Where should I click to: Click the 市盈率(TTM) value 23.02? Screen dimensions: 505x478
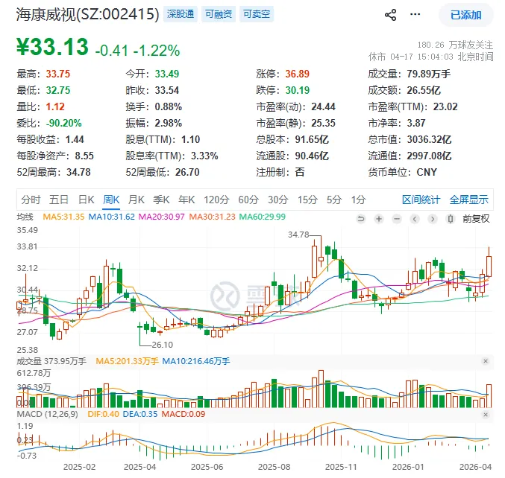tap(445, 106)
